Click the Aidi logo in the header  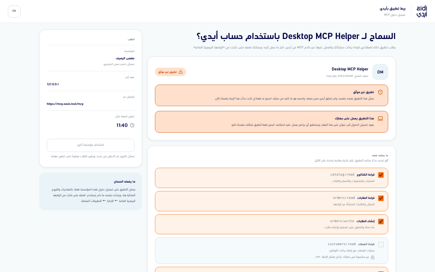[422, 11]
